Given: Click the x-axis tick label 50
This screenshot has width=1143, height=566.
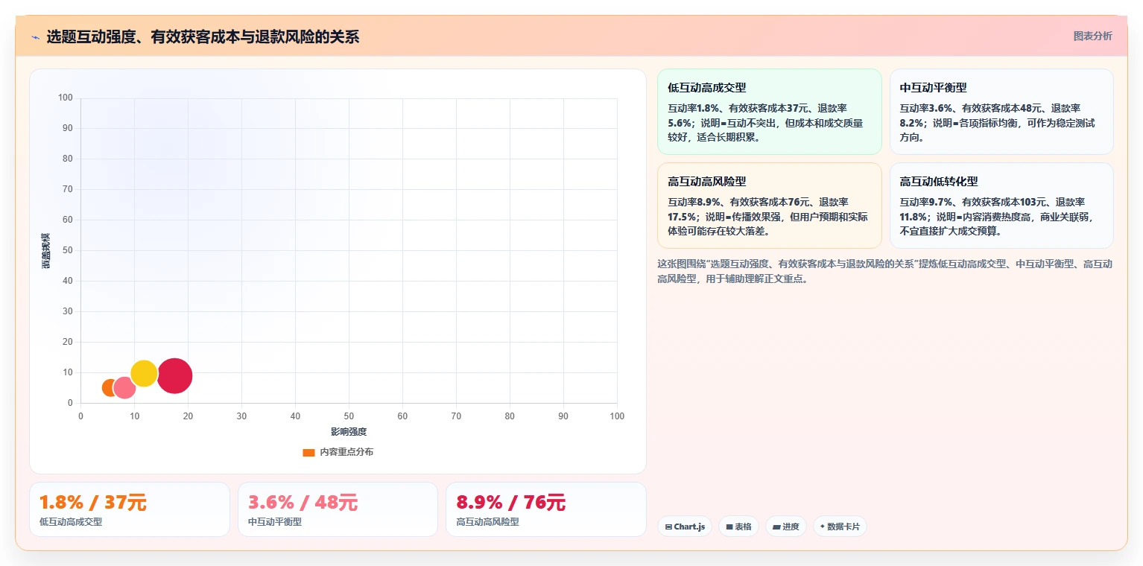Looking at the screenshot, I should 349,416.
